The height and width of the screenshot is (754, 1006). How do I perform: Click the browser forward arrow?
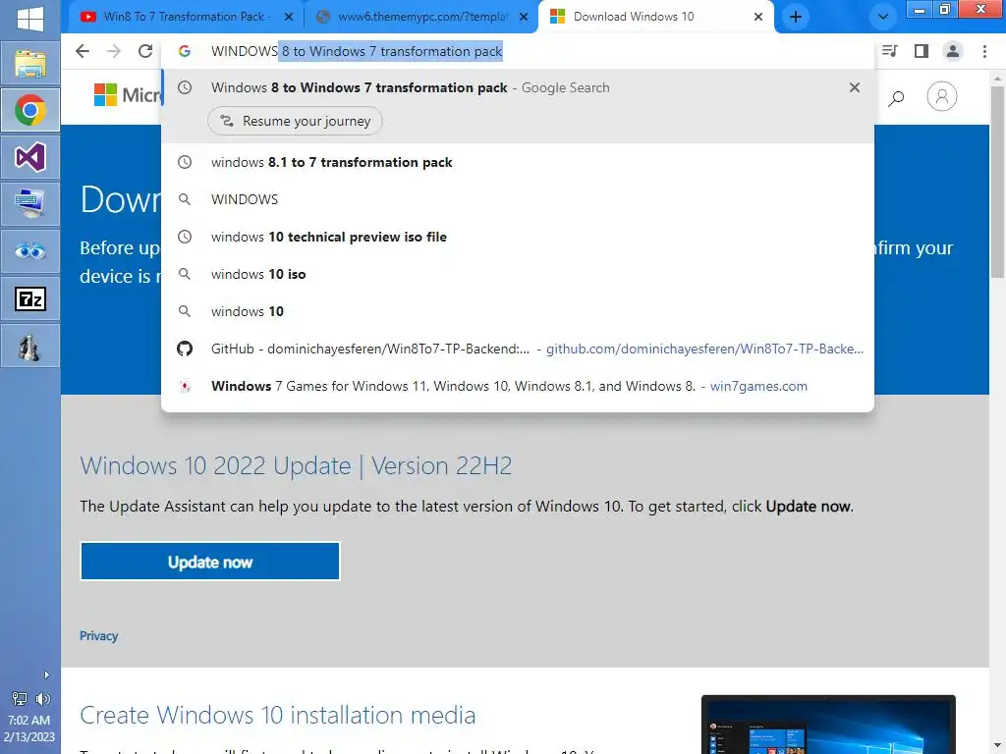(114, 51)
